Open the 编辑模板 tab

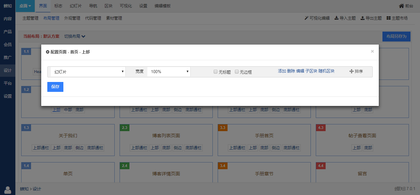coord(163,6)
